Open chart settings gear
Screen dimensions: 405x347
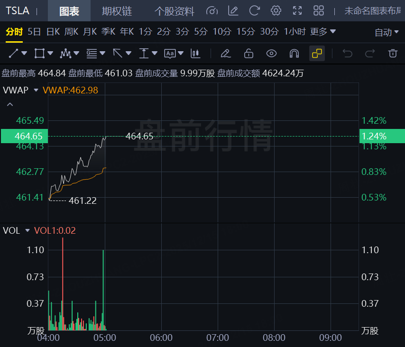(x=276, y=11)
